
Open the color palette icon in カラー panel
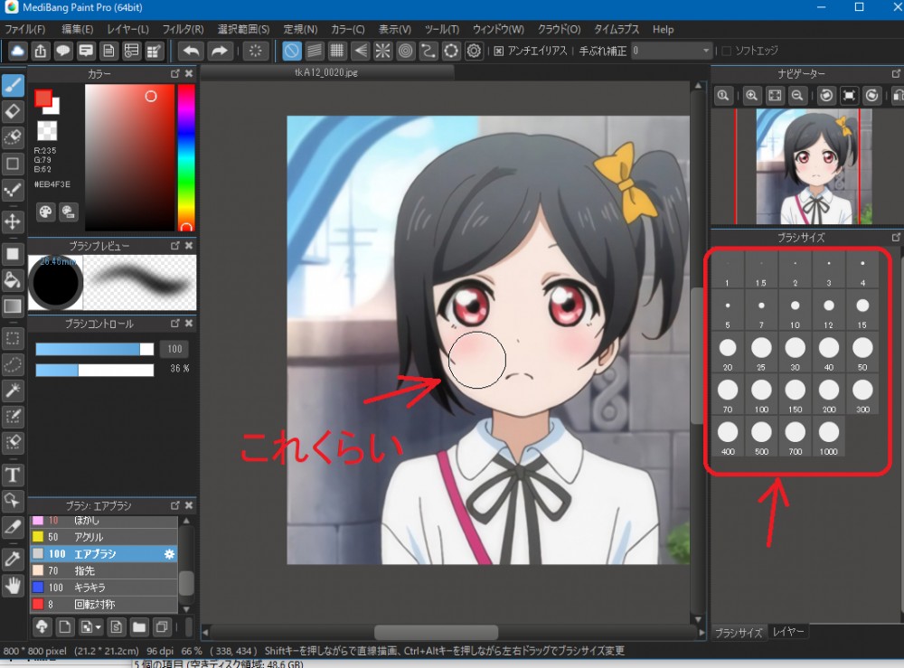(45, 212)
